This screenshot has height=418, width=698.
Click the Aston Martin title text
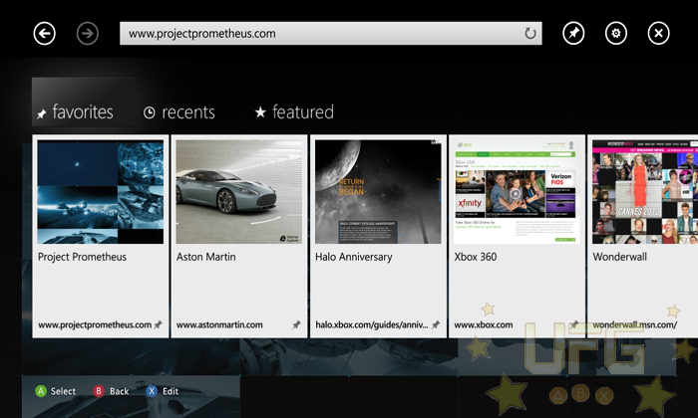(x=206, y=257)
